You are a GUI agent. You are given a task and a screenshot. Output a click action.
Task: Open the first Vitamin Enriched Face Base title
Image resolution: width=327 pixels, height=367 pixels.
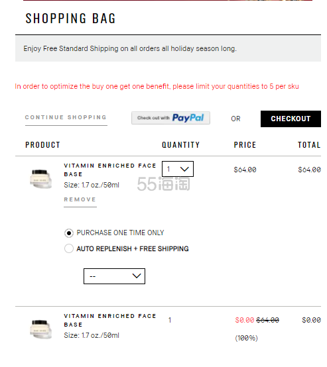(110, 170)
